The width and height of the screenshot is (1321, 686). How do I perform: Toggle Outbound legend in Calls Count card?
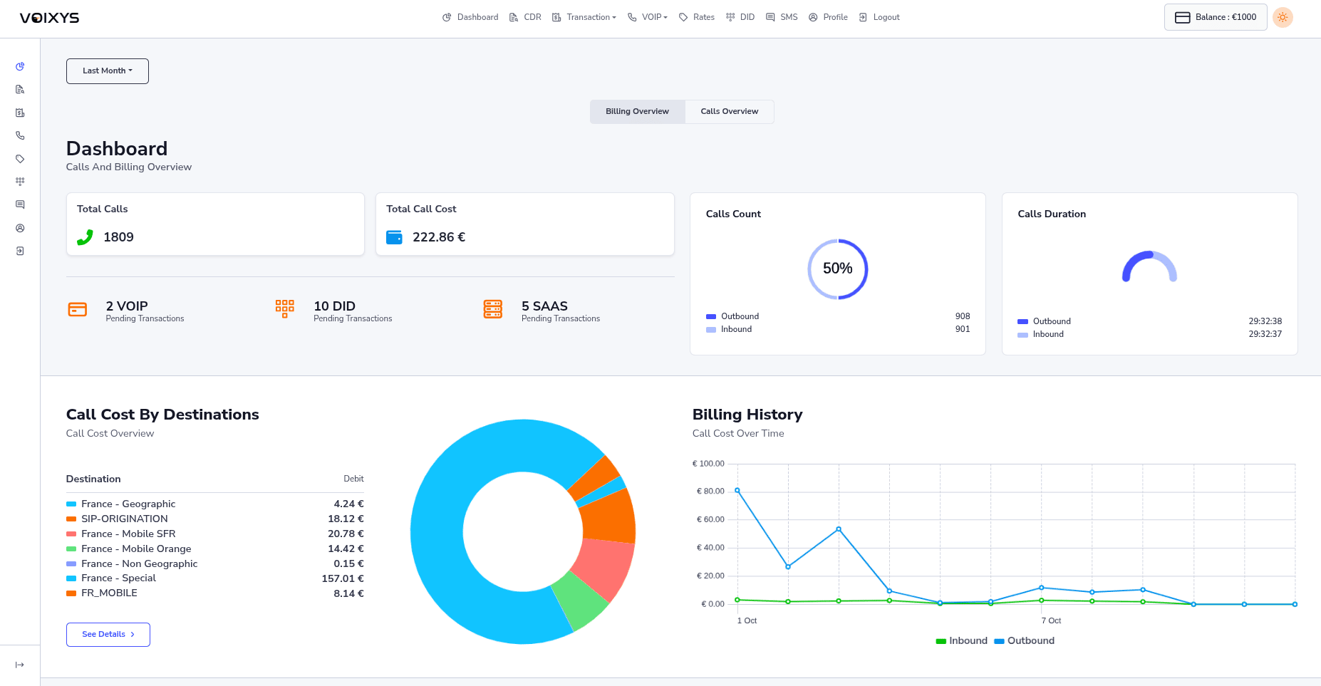point(732,316)
